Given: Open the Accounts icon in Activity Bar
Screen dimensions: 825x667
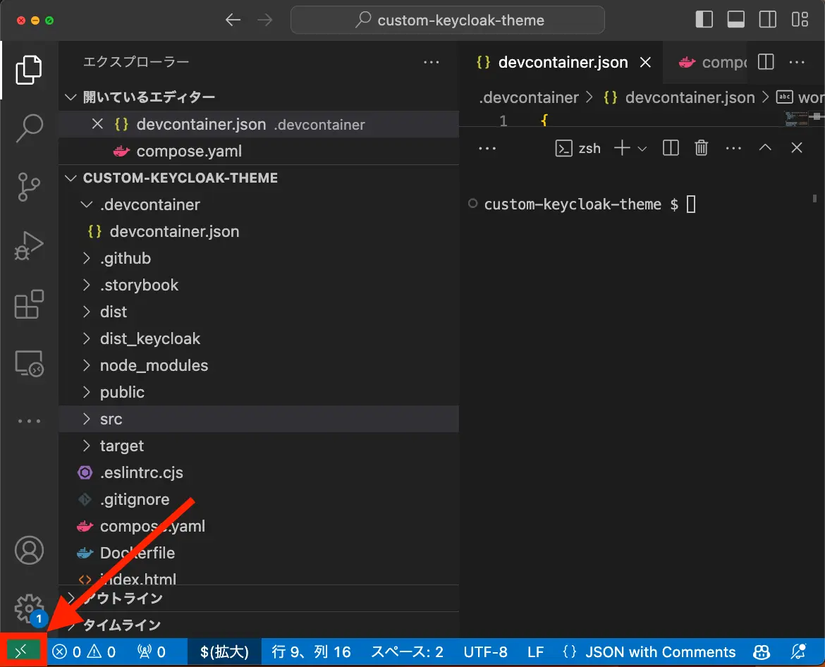Looking at the screenshot, I should (28, 551).
